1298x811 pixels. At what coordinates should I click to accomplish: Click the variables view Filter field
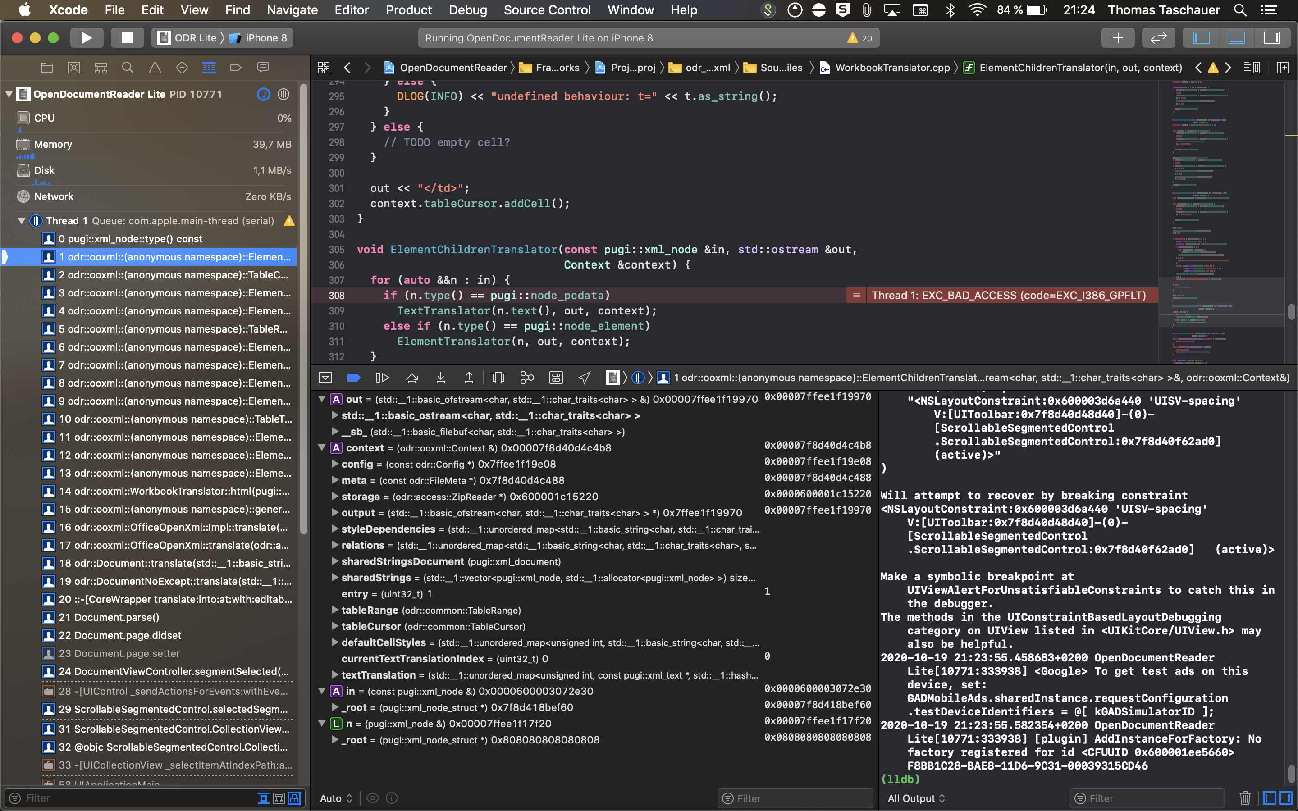click(795, 798)
